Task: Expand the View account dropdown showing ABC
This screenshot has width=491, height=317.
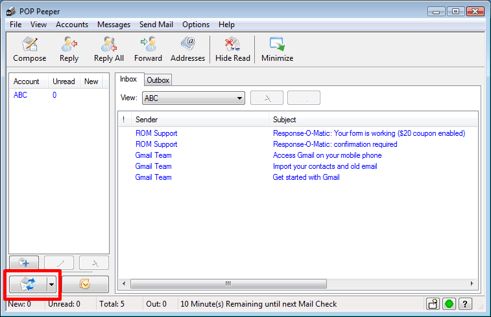Action: coord(193,98)
